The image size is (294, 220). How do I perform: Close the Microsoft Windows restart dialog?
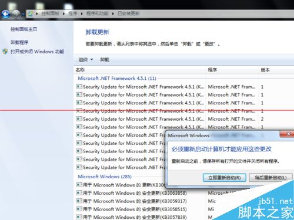pos(287,134)
